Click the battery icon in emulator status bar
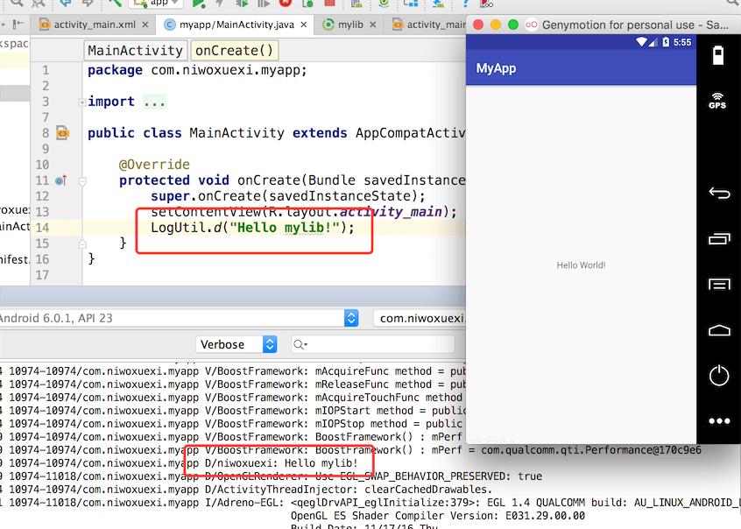 (666, 42)
